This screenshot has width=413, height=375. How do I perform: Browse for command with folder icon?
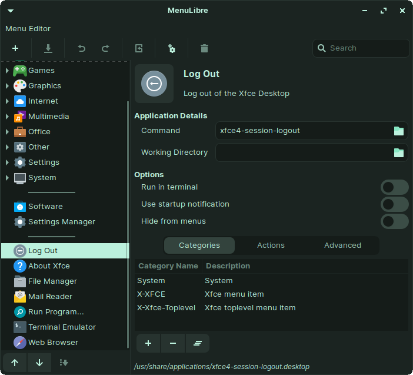tap(399, 131)
